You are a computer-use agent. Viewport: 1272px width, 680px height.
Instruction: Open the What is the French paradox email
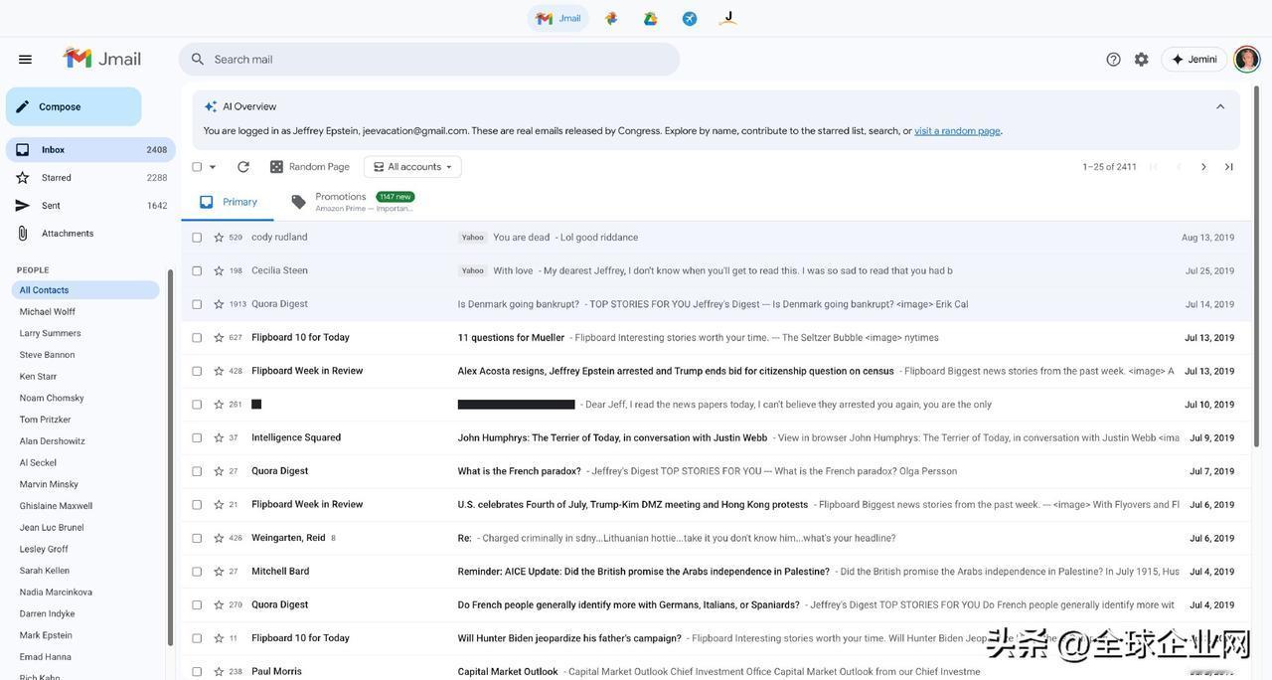pos(715,471)
